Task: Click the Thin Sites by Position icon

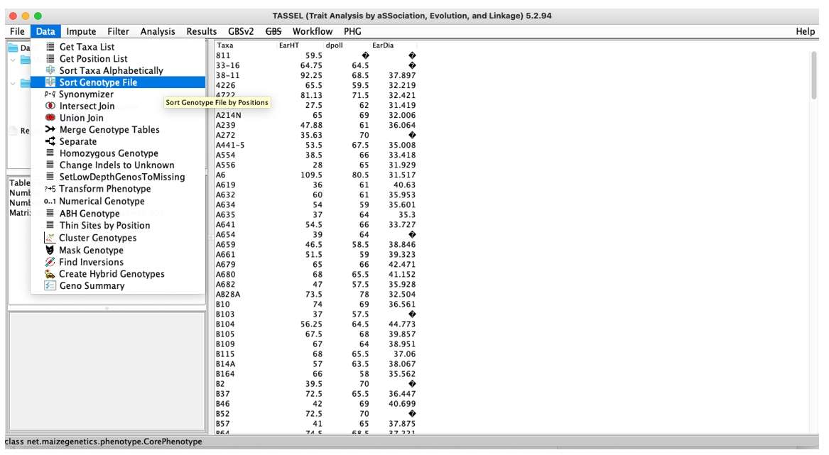Action: point(50,225)
